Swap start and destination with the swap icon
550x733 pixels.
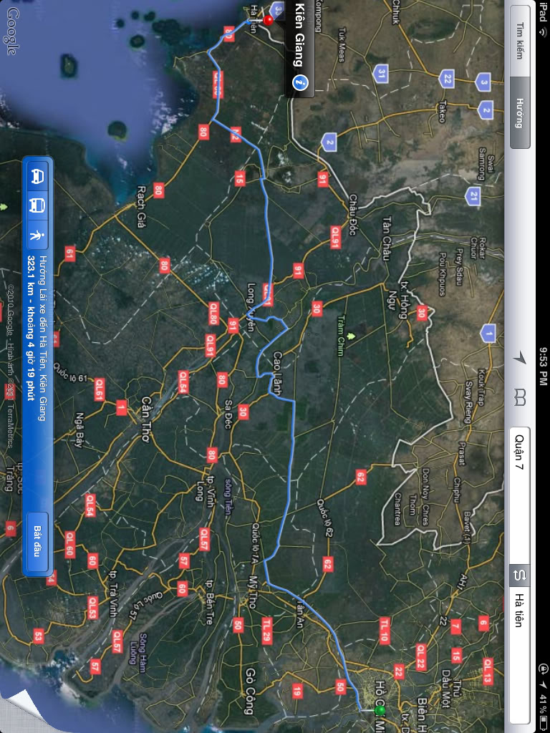click(x=520, y=575)
